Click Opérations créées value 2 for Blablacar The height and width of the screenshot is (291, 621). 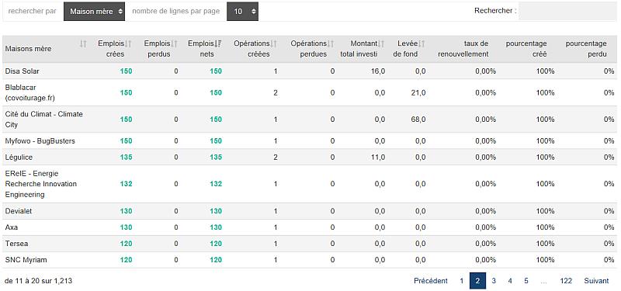pyautogui.click(x=276, y=92)
